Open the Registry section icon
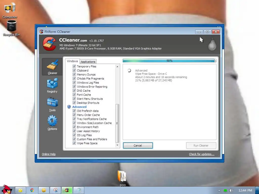The height and width of the screenshot is (194, 259). coord(52,83)
